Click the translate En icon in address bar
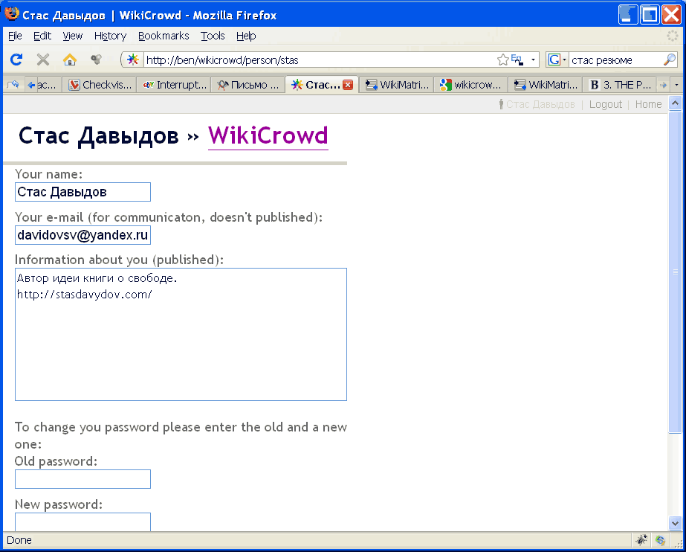This screenshot has width=686, height=552. [x=517, y=60]
